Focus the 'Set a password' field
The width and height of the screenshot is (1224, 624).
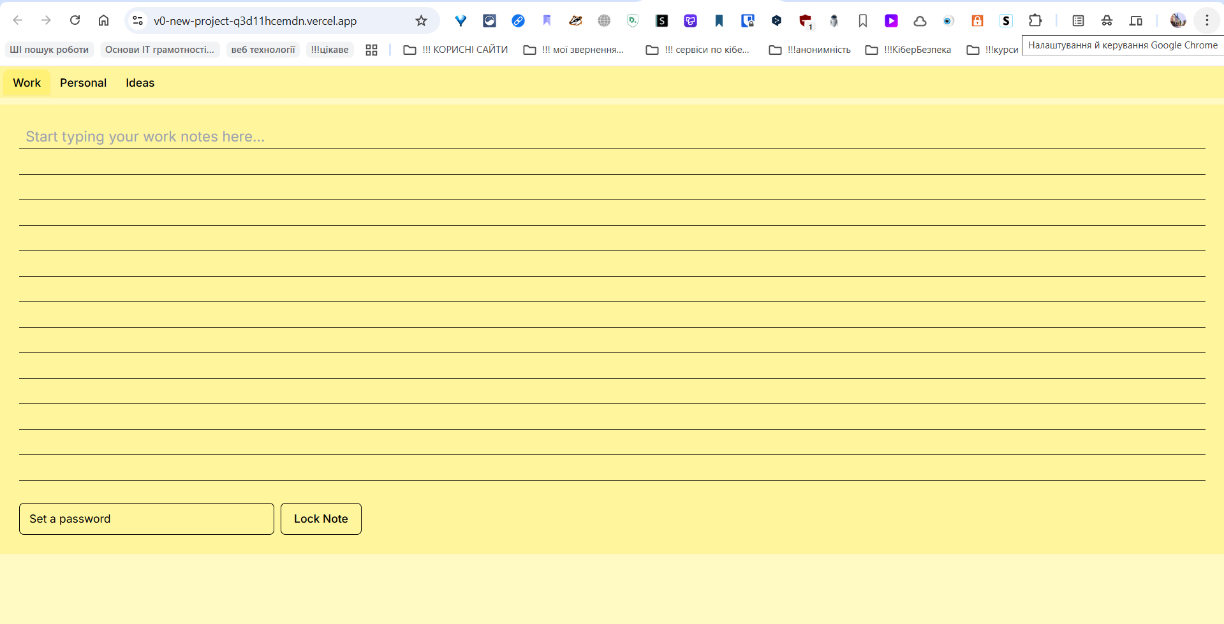pos(147,519)
